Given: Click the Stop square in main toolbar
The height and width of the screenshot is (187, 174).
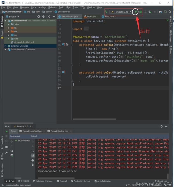Looking at the screenshot, I should click(154, 12).
